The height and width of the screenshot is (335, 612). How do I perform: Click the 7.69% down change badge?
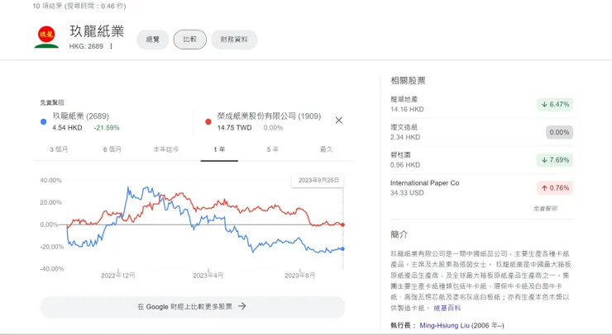coord(555,160)
